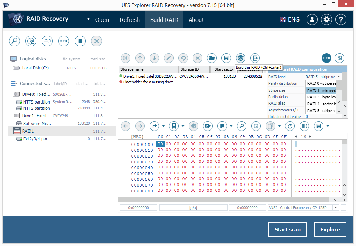Go back in the hex viewer
356x246 pixels.
(x=126, y=126)
